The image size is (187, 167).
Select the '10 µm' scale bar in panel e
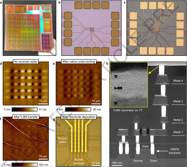coord(96,102)
